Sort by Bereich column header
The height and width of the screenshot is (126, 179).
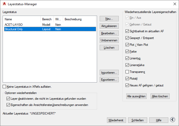[x=47, y=19]
